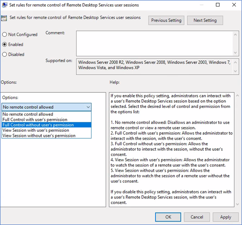Image resolution: width=242 pixels, height=225 pixels.
Task: Click the Comment box scroll down arrow
Action: (235, 53)
